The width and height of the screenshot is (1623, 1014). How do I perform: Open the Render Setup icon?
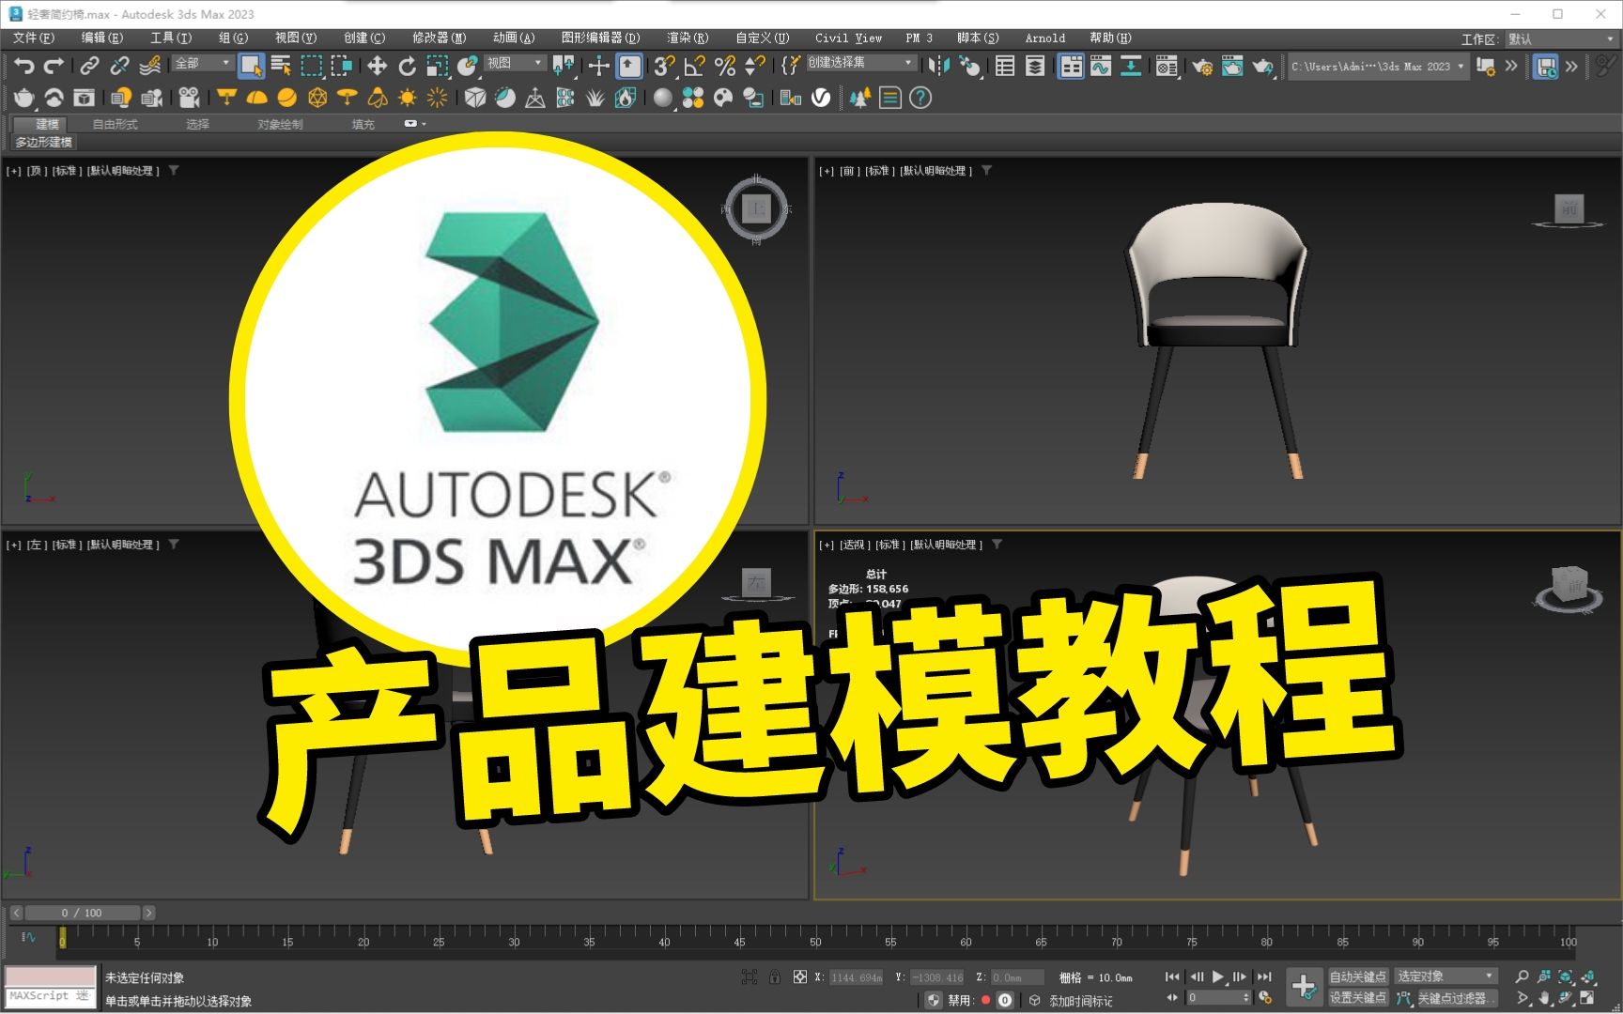point(1202,66)
